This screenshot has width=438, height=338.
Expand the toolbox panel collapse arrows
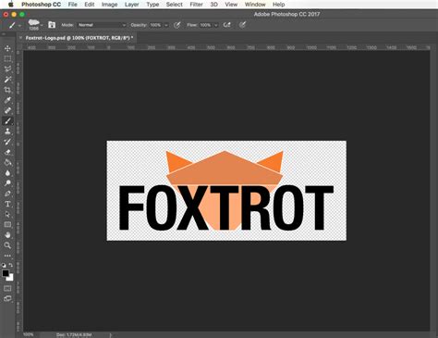(4, 34)
